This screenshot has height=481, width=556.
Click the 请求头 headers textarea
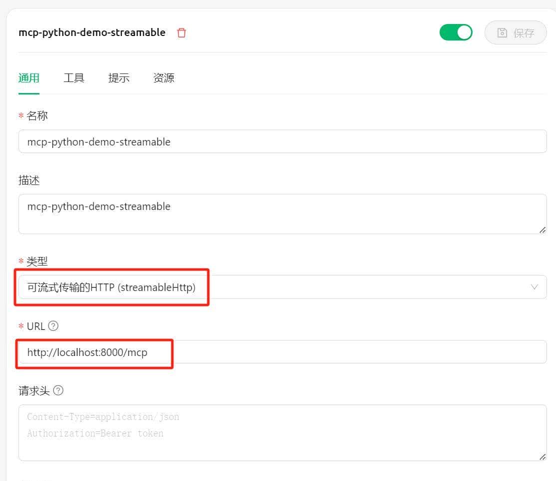tap(283, 432)
